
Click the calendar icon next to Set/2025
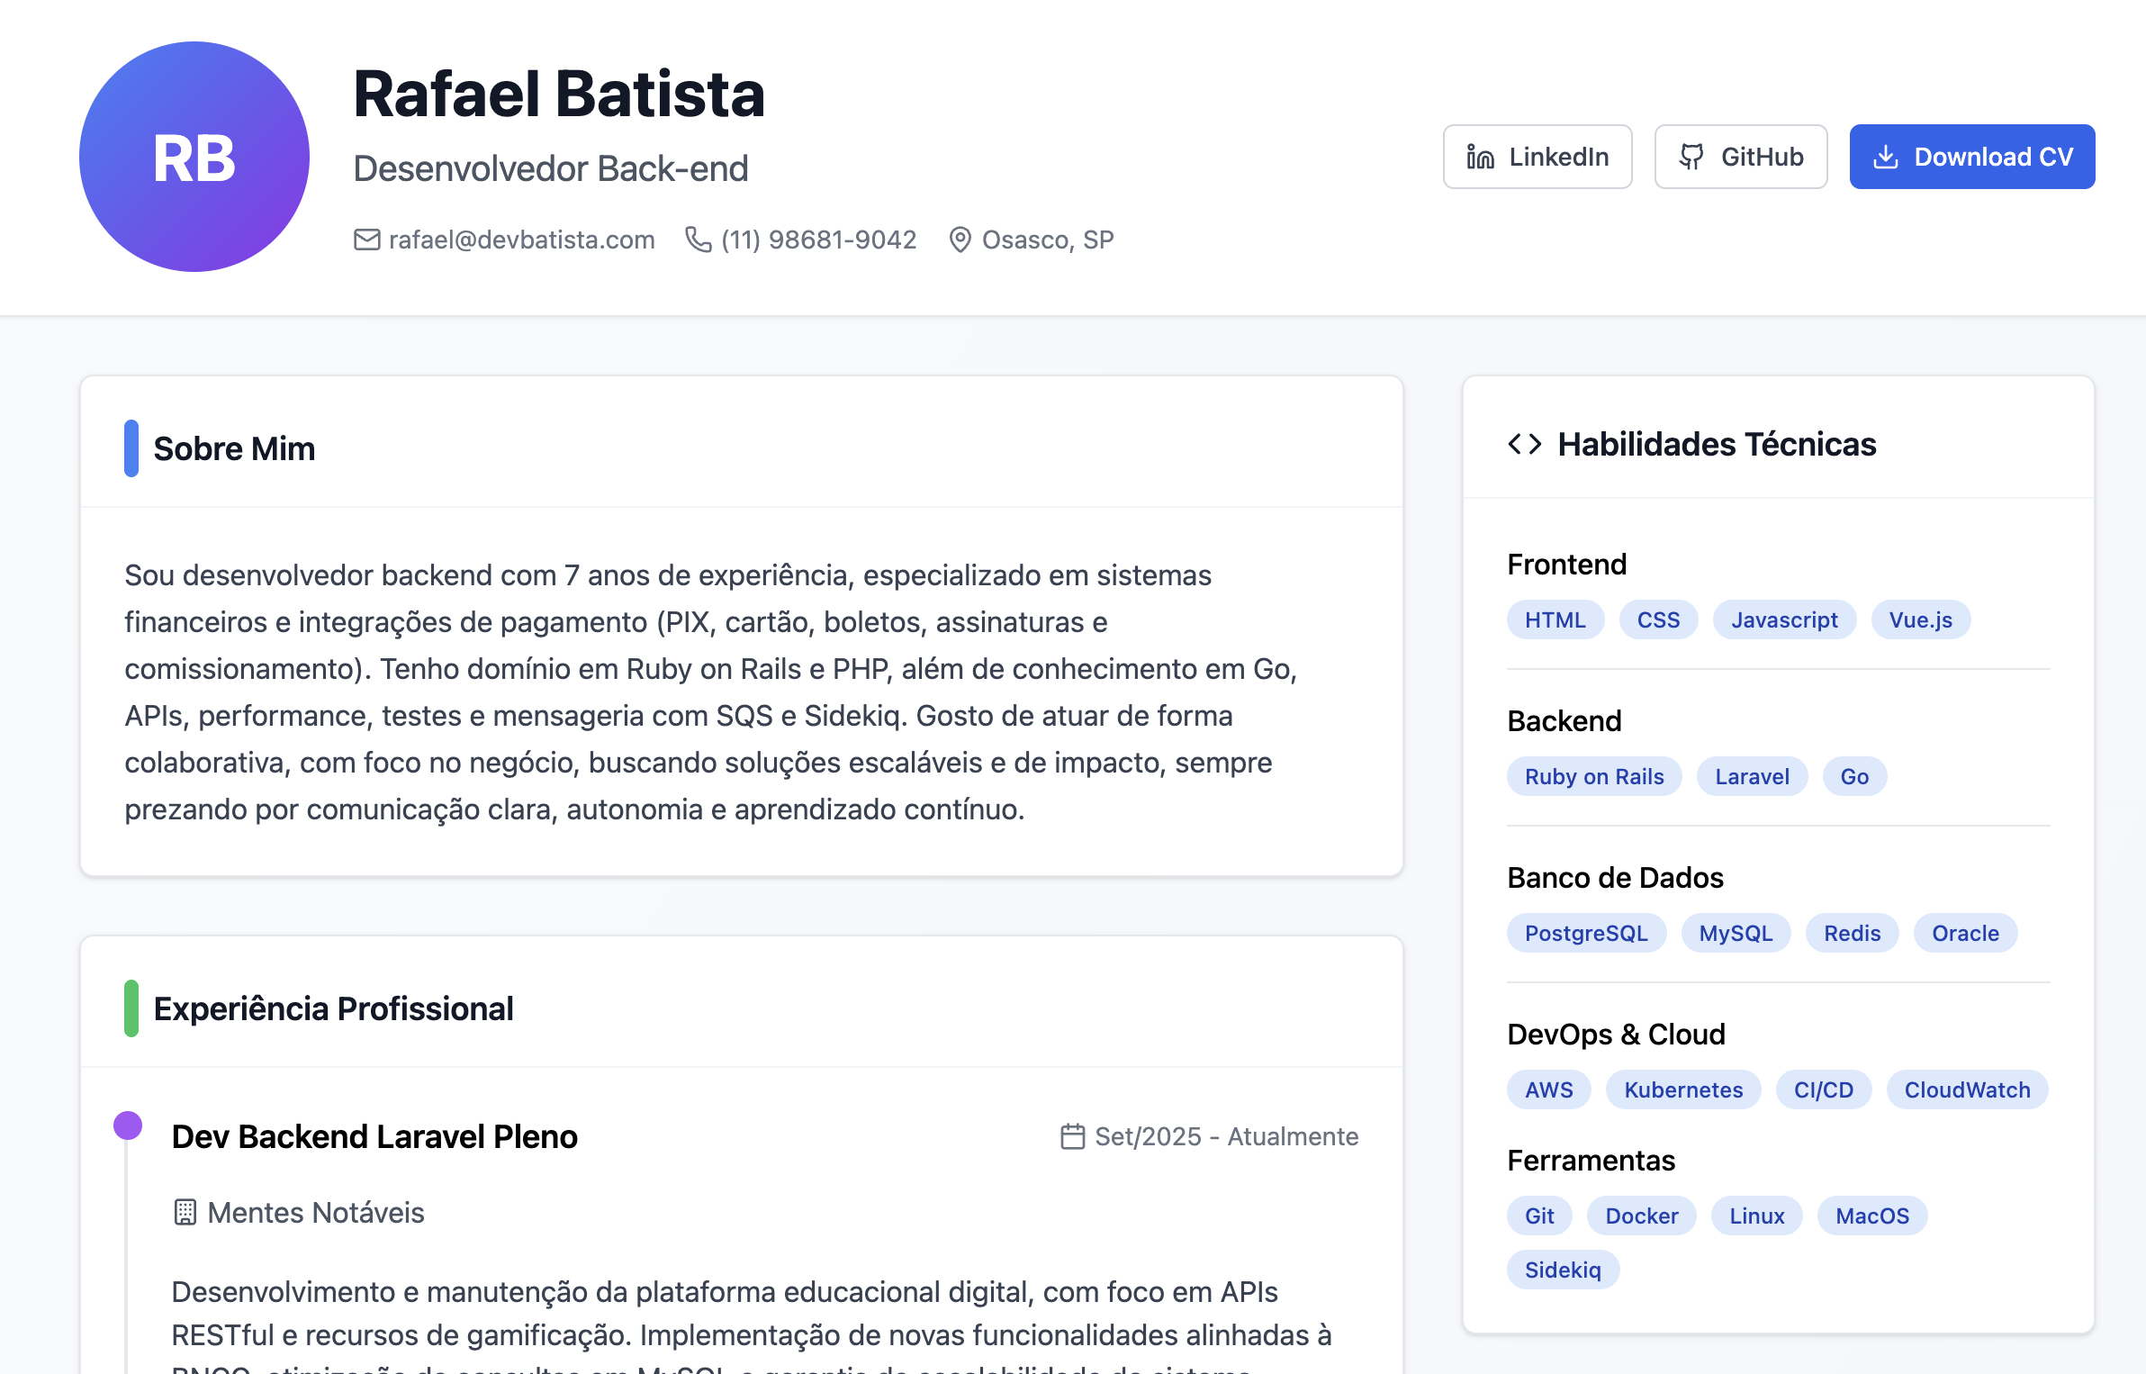[1071, 1135]
